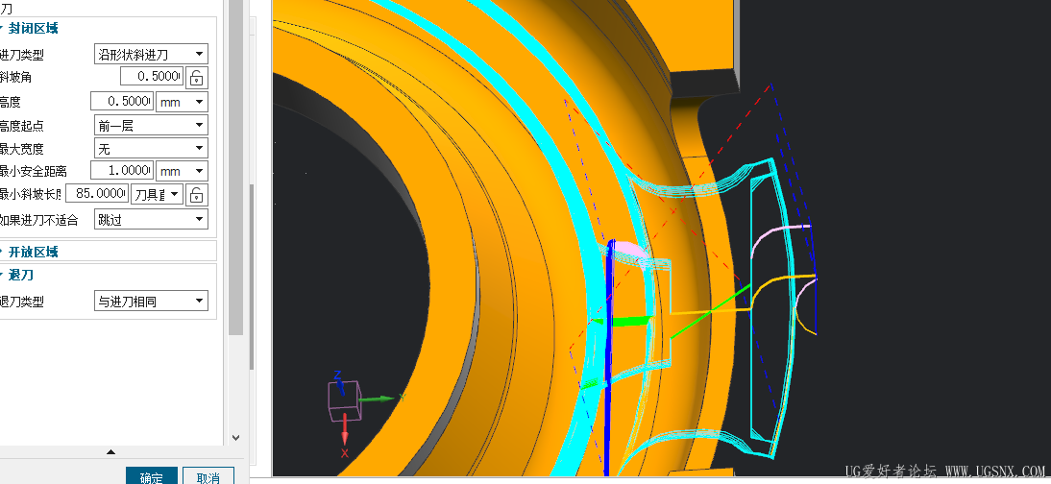Open the 刀具 unit dropdown for 最小斜坡长度

pos(157,194)
